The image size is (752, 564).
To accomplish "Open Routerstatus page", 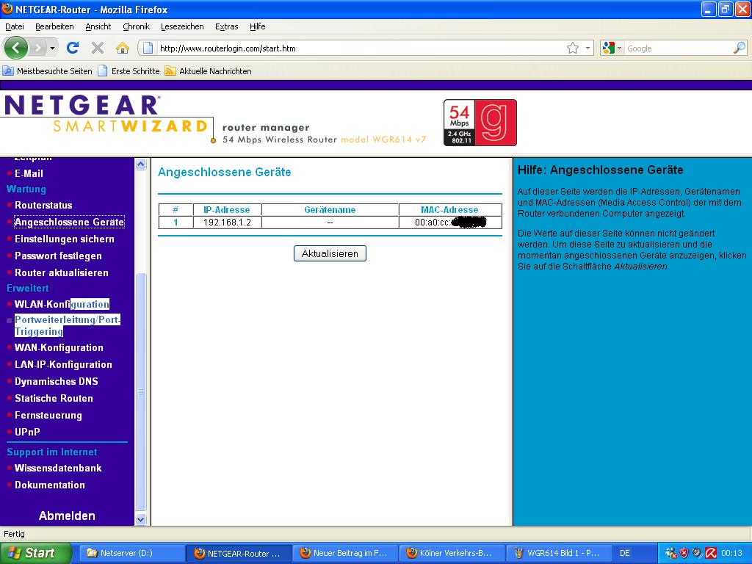I will 43,206.
